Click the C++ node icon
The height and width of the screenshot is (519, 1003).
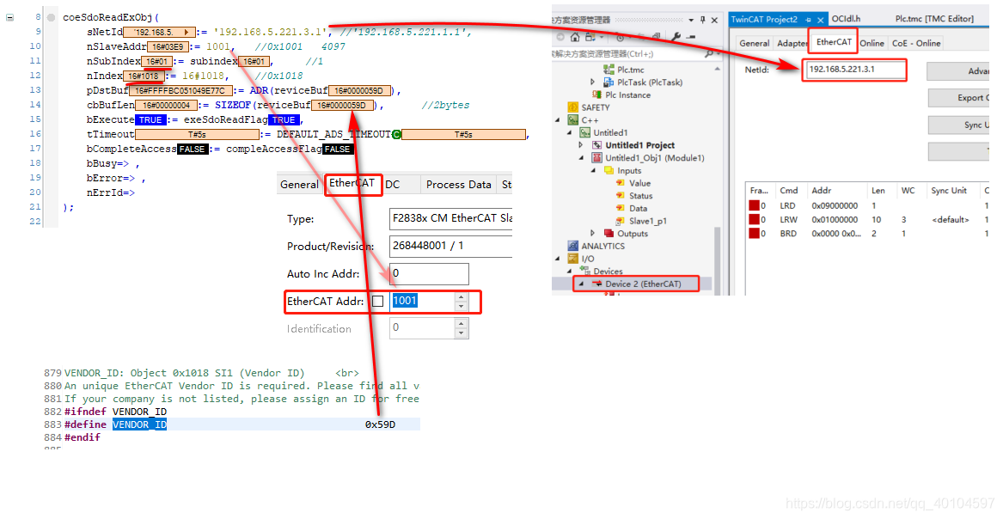572,120
